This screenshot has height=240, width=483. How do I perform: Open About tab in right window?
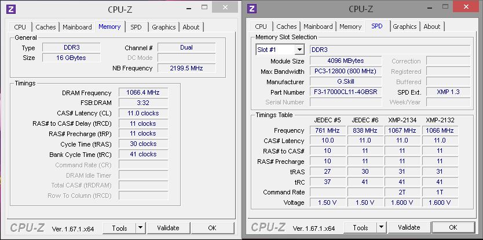tap(432, 27)
